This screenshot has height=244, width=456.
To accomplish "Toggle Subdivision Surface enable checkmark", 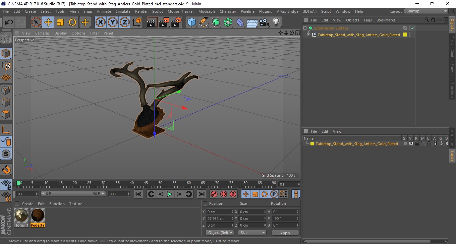I will coord(412,28).
